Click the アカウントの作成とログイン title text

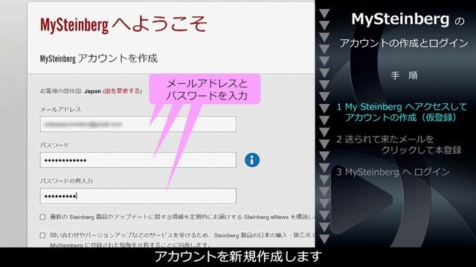[404, 43]
